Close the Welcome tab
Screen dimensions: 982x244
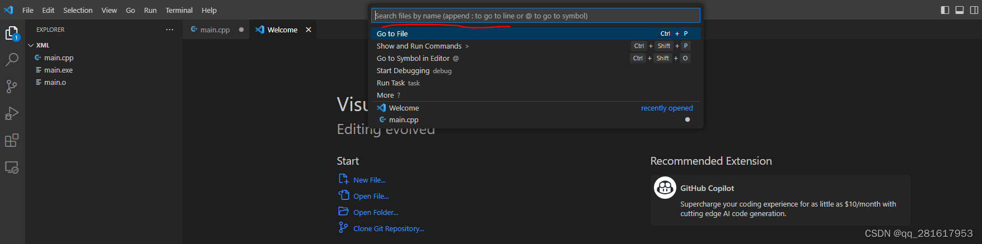[308, 30]
